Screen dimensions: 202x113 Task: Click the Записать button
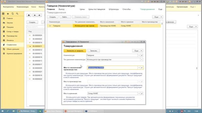[93, 51]
